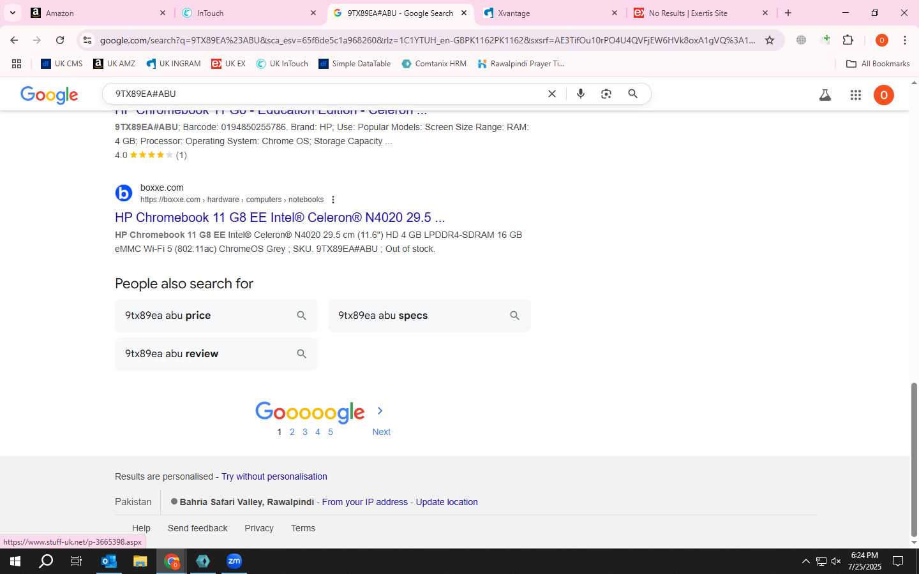919x574 pixels.
Task: Close the InTouch tab
Action: (x=313, y=13)
